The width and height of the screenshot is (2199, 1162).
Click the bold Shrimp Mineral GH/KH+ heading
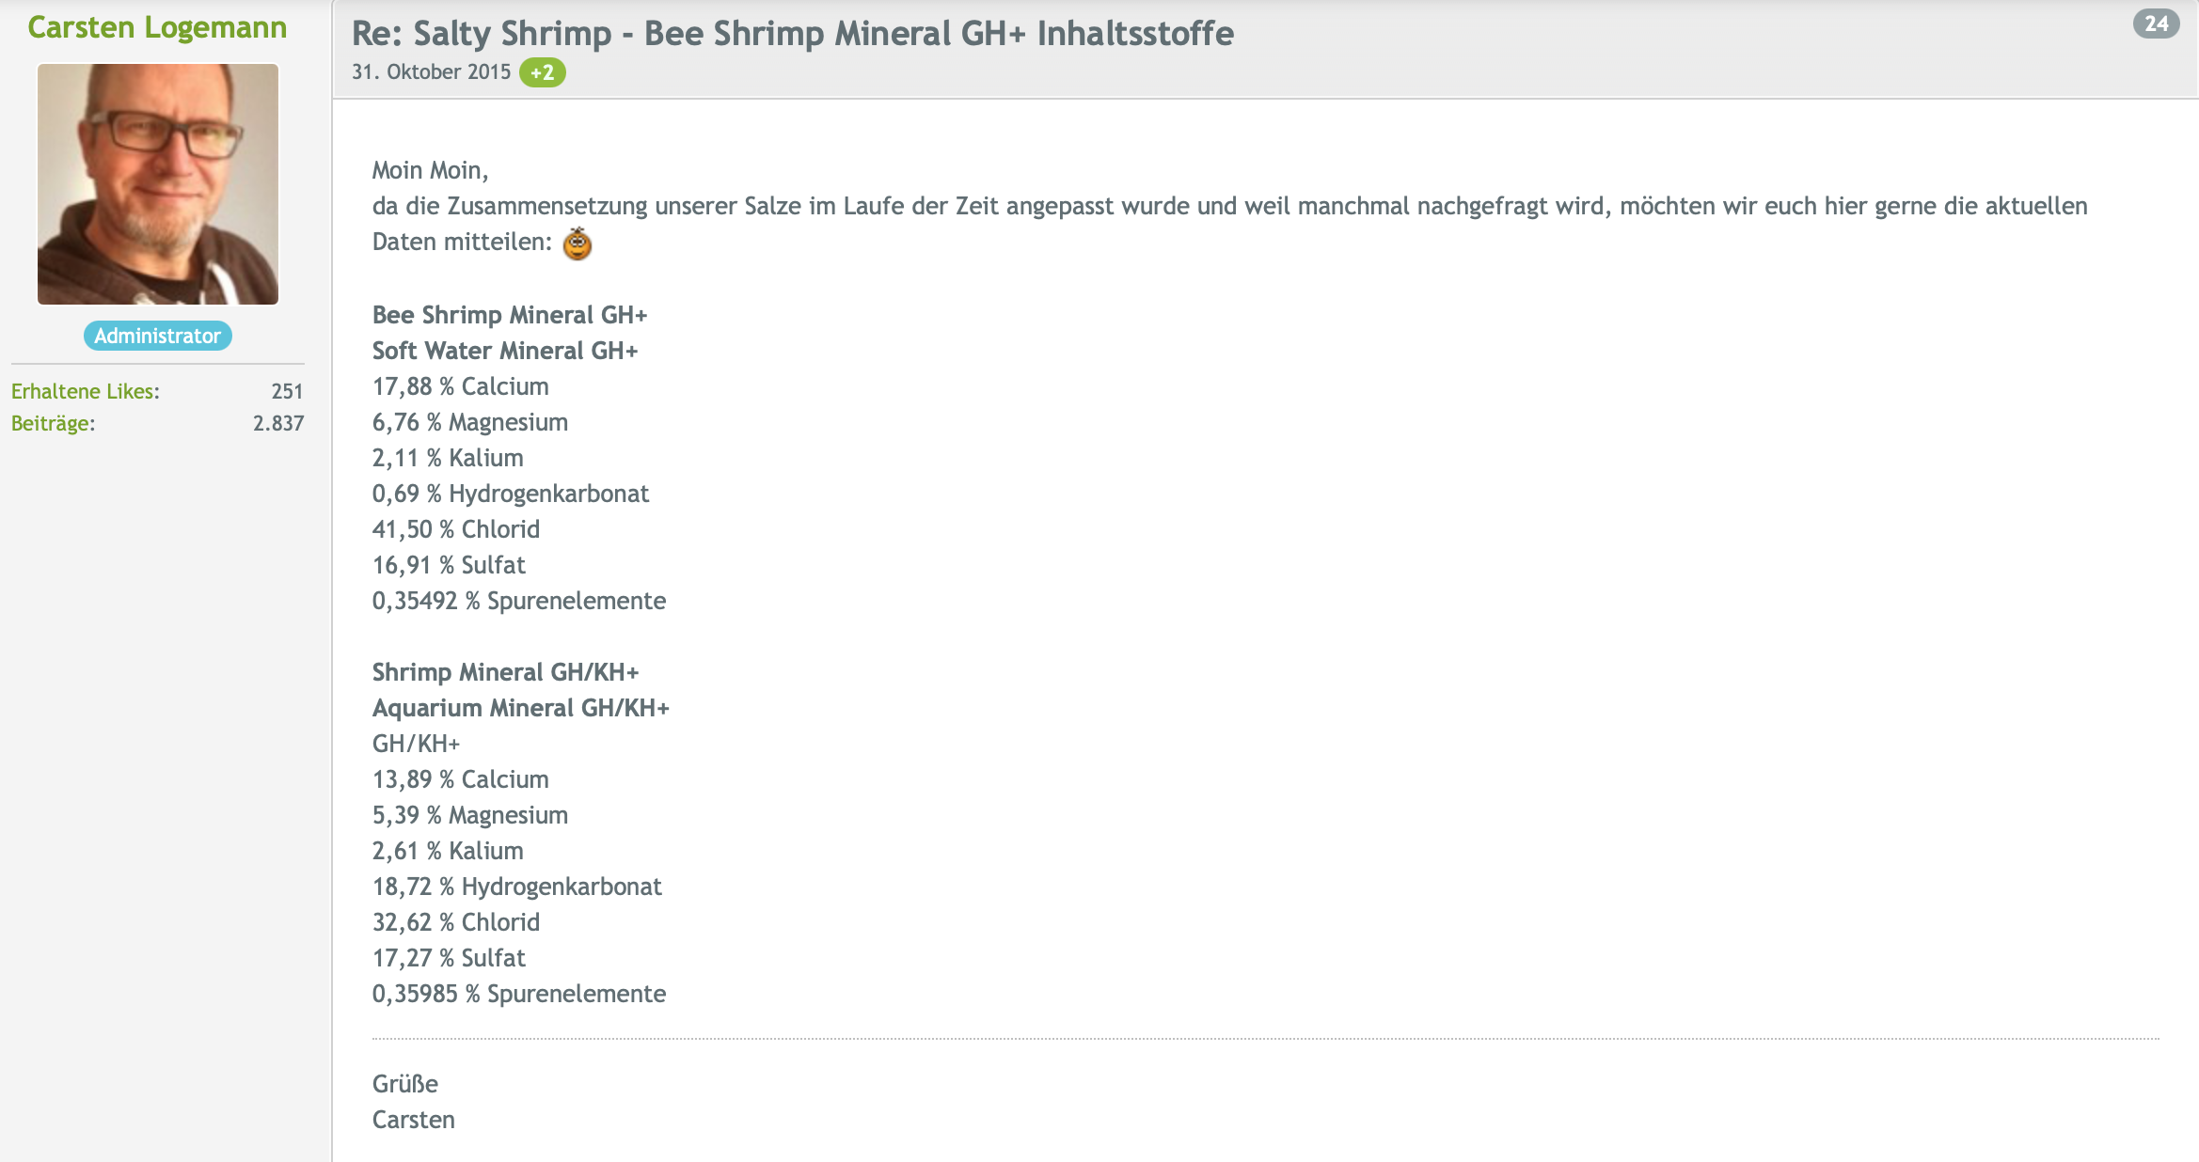click(506, 672)
